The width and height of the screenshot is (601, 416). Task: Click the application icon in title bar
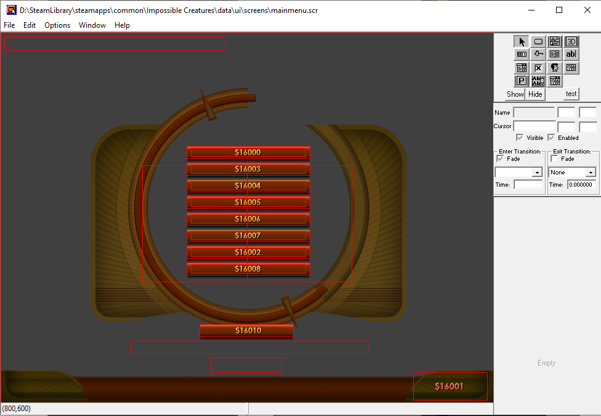coord(12,10)
